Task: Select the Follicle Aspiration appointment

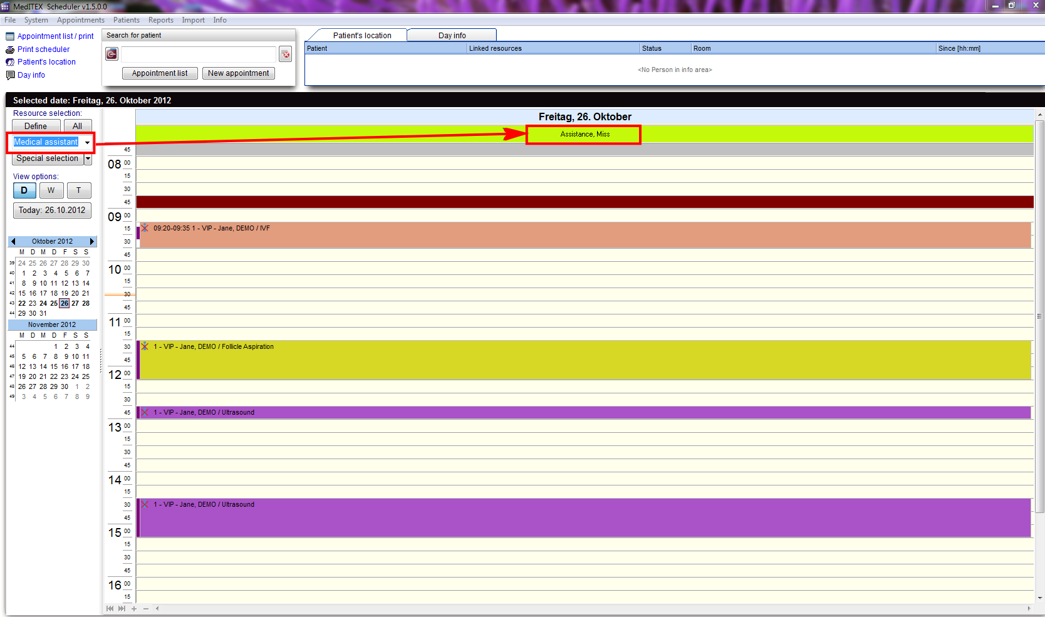Action: pyautogui.click(x=585, y=360)
